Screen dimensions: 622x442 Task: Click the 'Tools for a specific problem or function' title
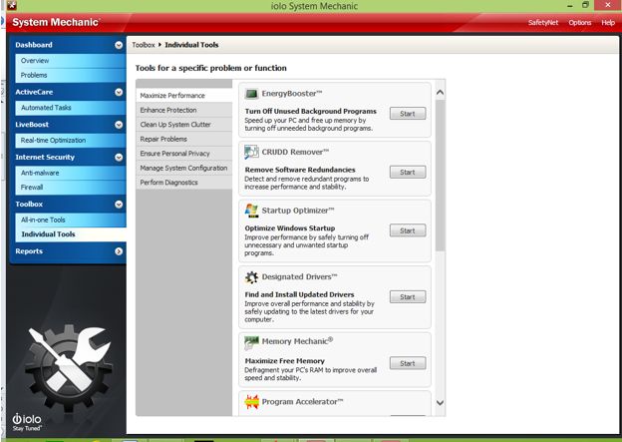211,68
